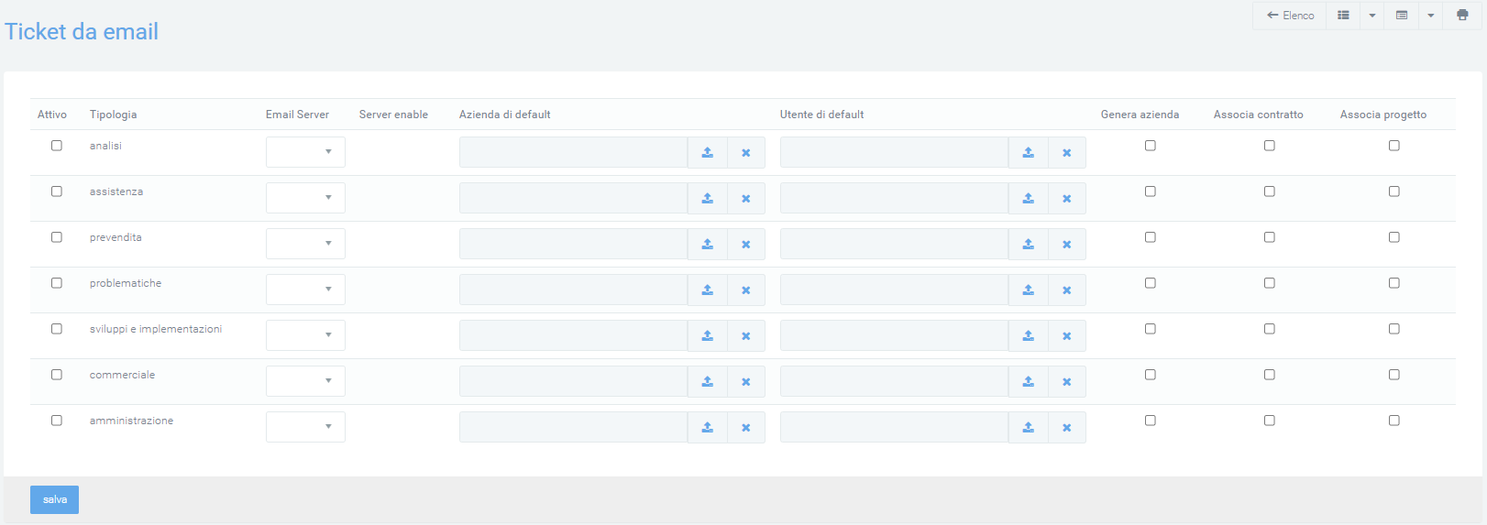The height and width of the screenshot is (525, 1487).
Task: Click the Ticket da email page title
Action: (x=82, y=31)
